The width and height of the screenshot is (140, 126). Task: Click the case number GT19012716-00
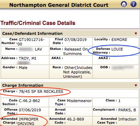coord(31,42)
